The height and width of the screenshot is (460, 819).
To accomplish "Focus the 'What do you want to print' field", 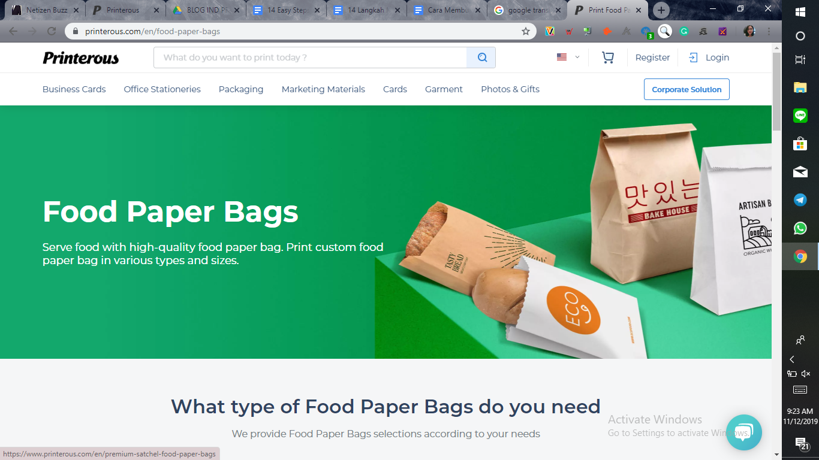I will (310, 57).
